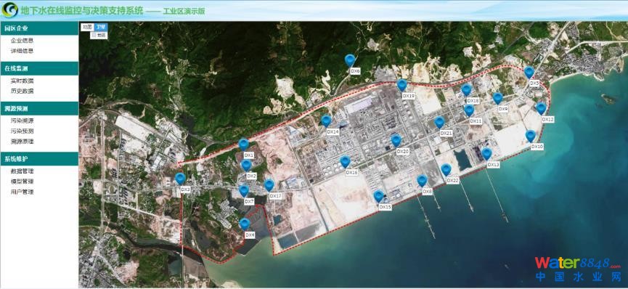Click the DX20 monitoring pin

(396, 140)
